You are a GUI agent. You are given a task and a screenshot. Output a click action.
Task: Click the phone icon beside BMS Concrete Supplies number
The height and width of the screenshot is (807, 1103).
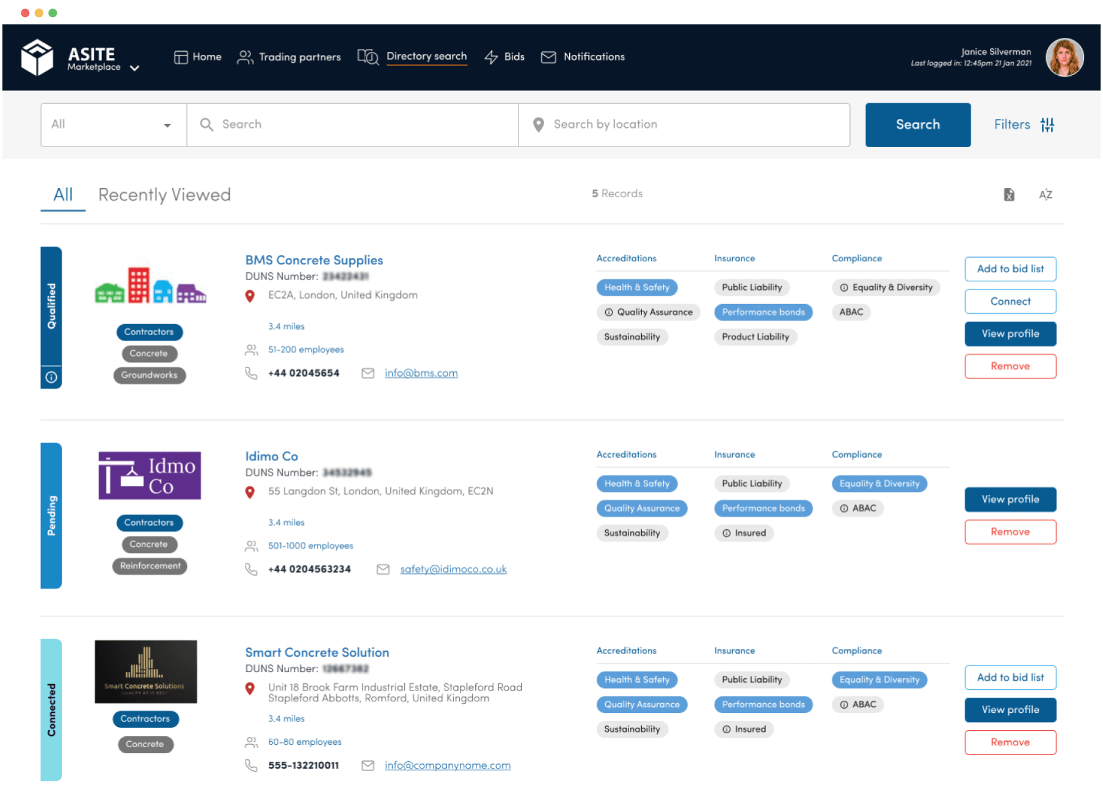click(x=251, y=372)
